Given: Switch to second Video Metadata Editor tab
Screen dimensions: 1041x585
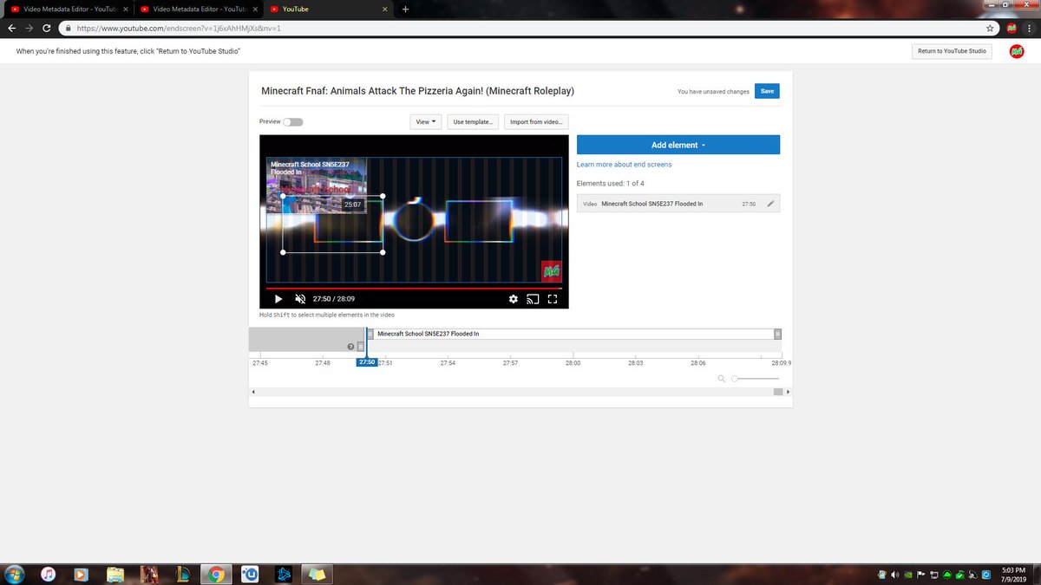Looking at the screenshot, I should 198,9.
